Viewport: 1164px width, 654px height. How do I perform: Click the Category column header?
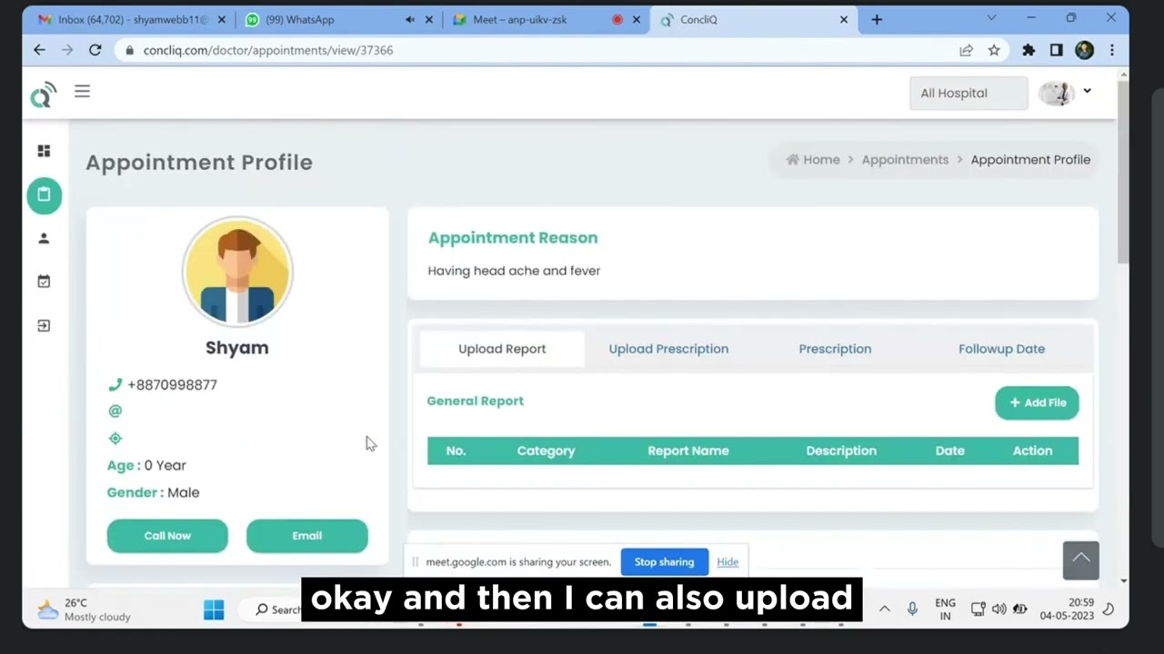(546, 451)
